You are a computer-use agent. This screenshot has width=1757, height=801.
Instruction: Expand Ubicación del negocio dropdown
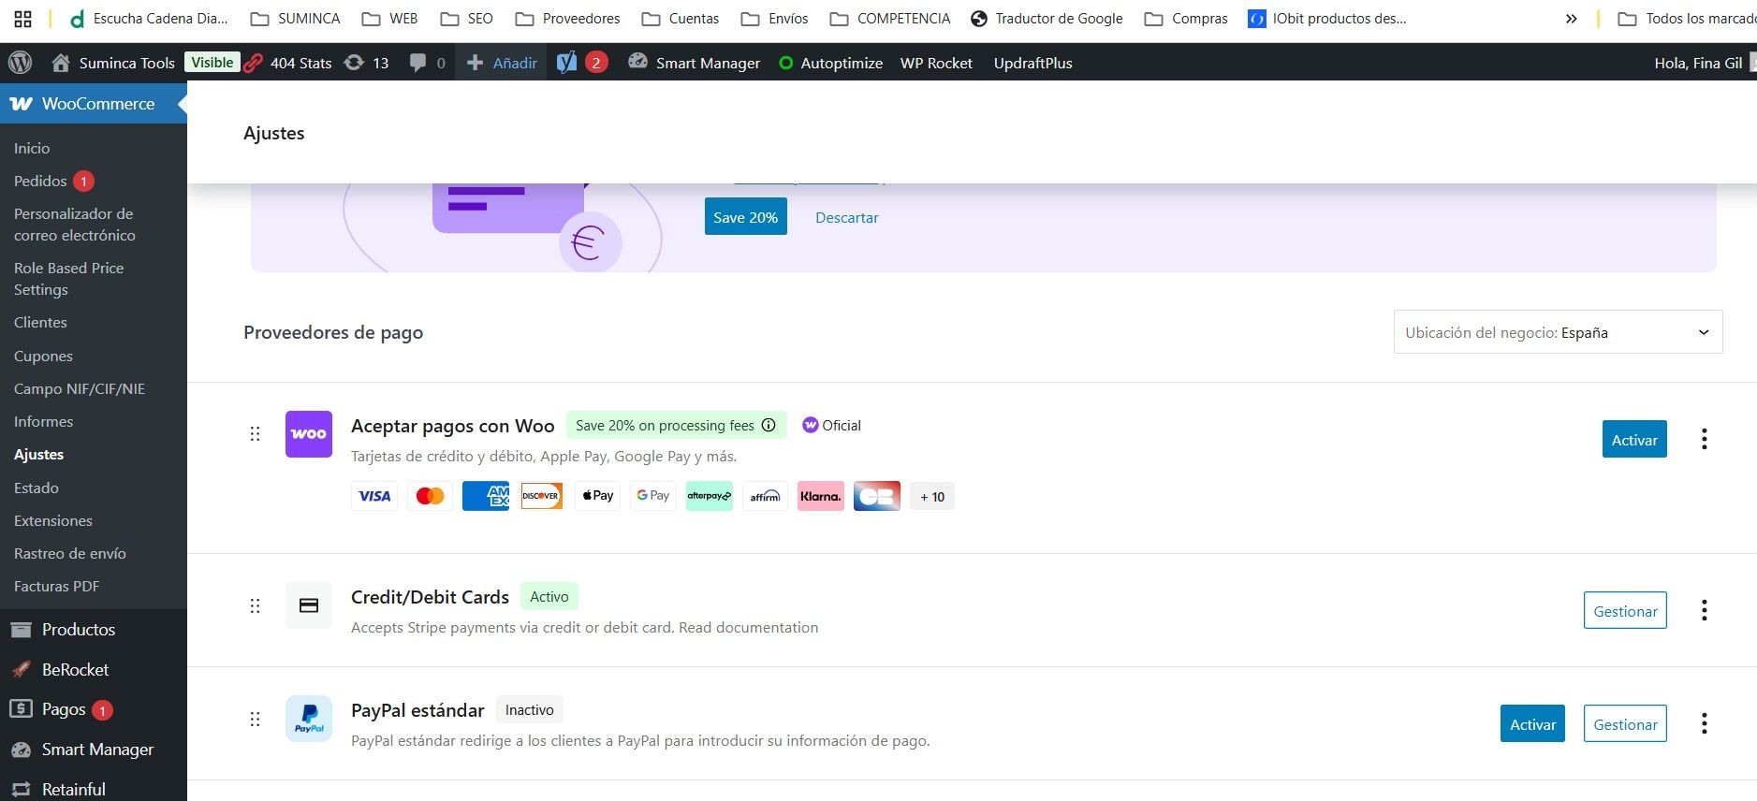point(1558,332)
